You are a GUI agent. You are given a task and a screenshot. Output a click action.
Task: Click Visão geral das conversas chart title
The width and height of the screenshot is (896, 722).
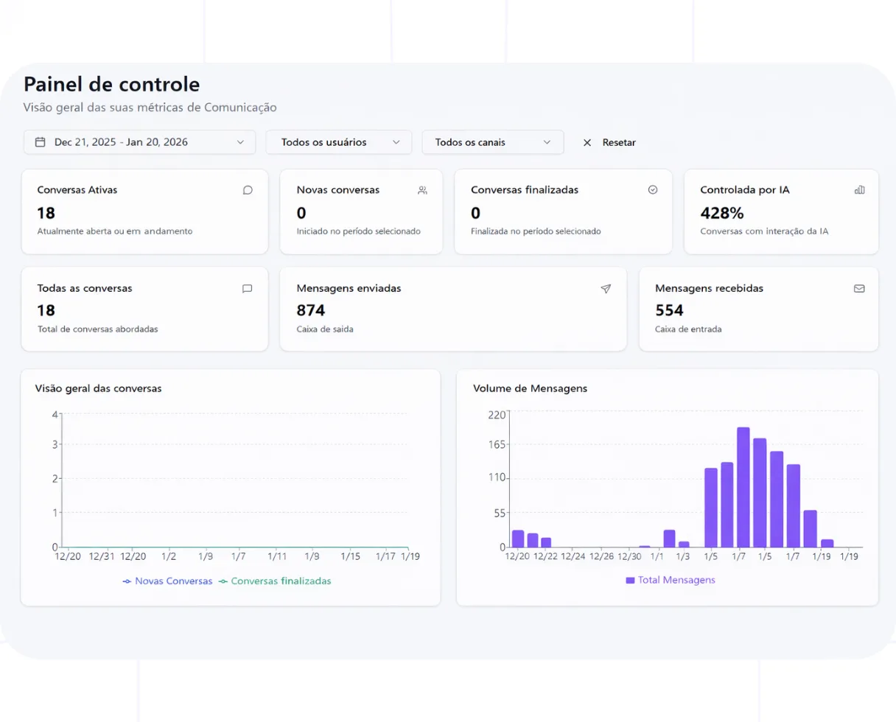(x=98, y=388)
